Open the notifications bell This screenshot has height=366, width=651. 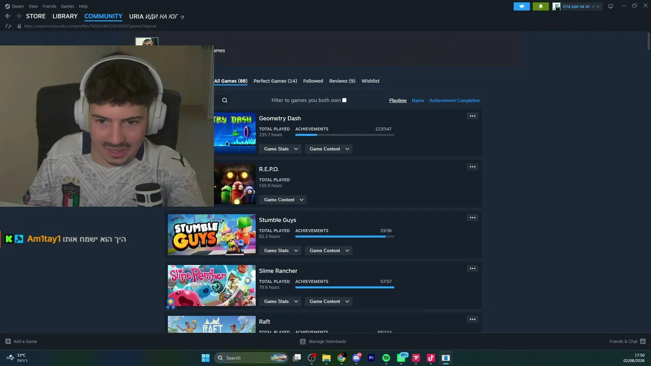tap(541, 6)
